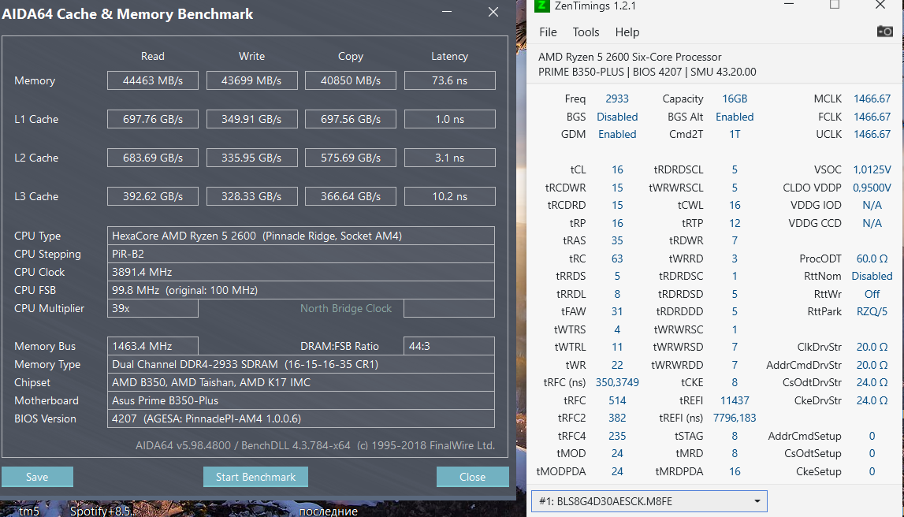Select L3 Cache Read 392.62 GB/s
This screenshot has width=904, height=517.
(153, 196)
